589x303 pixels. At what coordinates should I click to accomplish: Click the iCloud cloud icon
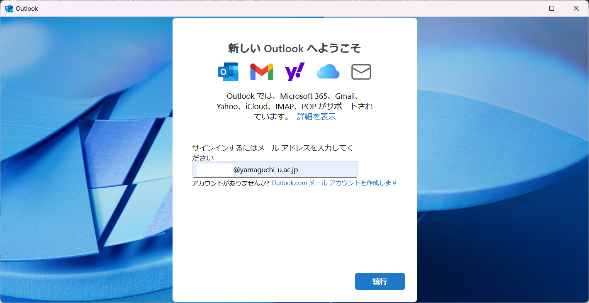tap(328, 72)
